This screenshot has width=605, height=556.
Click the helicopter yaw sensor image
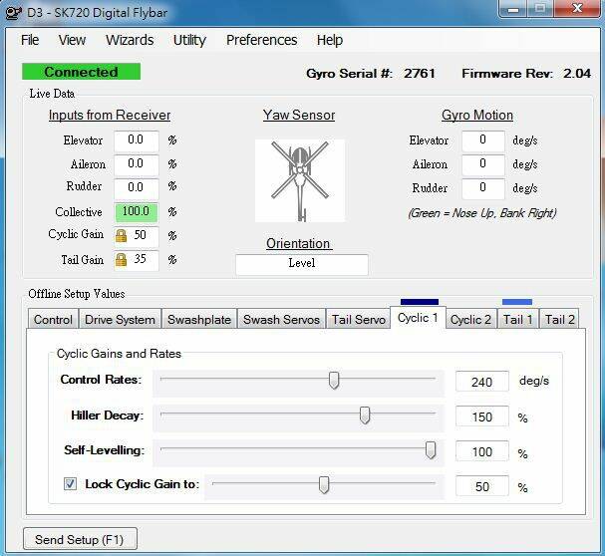pos(300,181)
